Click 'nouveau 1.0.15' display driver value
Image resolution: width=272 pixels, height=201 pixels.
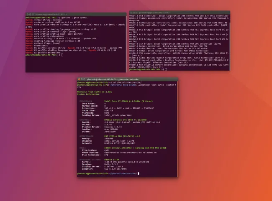tap(113, 127)
